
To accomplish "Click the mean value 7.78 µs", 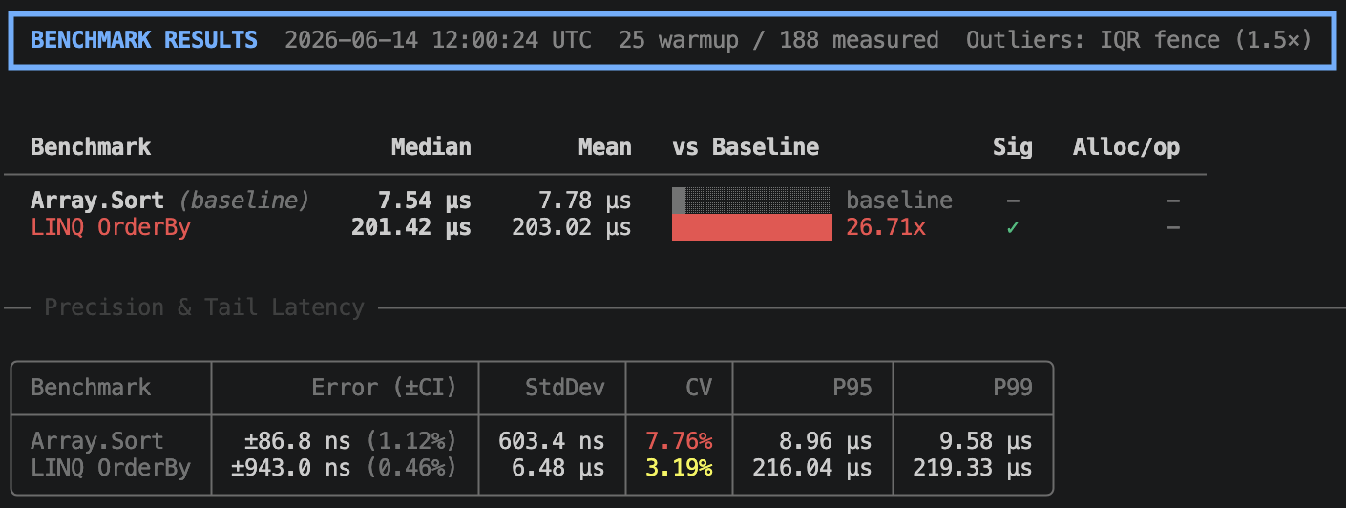I will coord(585,201).
